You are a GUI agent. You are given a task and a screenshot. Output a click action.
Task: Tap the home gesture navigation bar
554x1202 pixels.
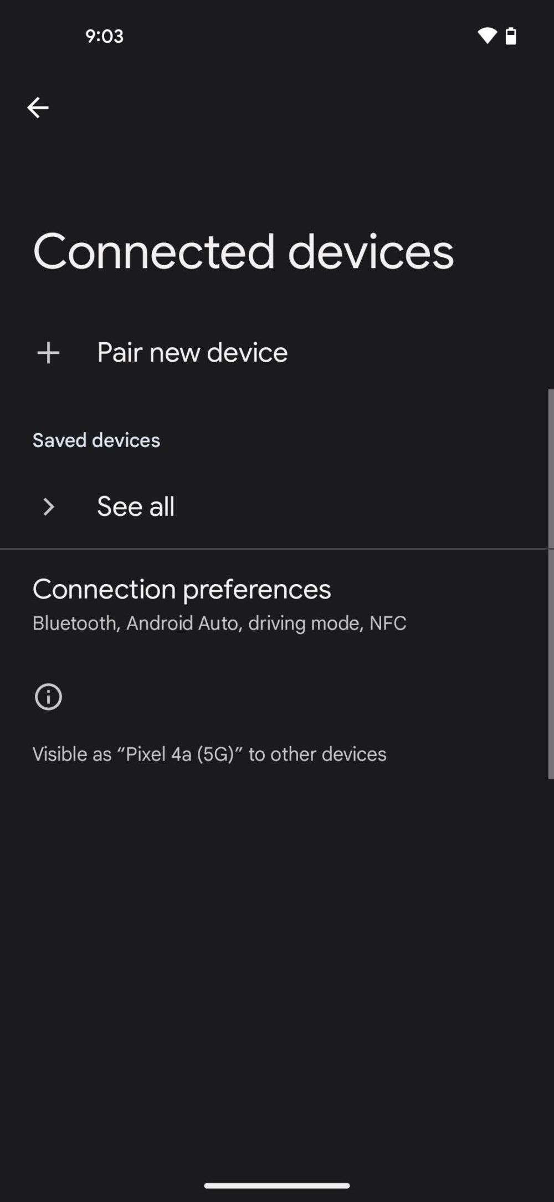click(x=277, y=1185)
